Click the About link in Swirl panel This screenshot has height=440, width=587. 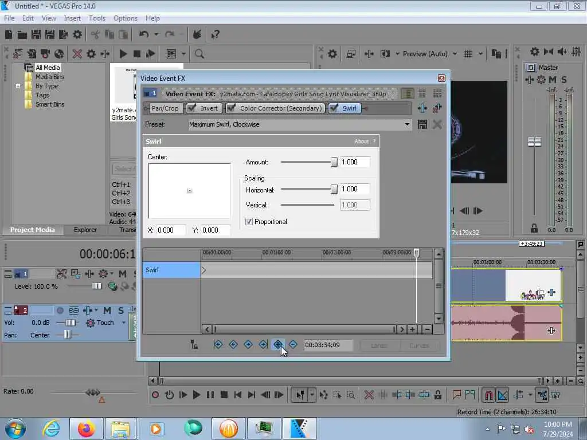point(361,141)
